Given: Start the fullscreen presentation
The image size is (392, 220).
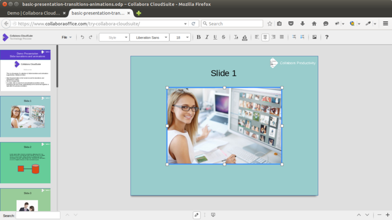Looking at the screenshot, I should click(x=213, y=215).
